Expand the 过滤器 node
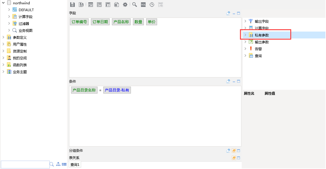The width and height of the screenshot is (326, 169). click(x=9, y=24)
